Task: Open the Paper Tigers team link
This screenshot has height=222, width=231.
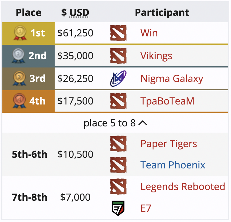Action: click(x=169, y=144)
